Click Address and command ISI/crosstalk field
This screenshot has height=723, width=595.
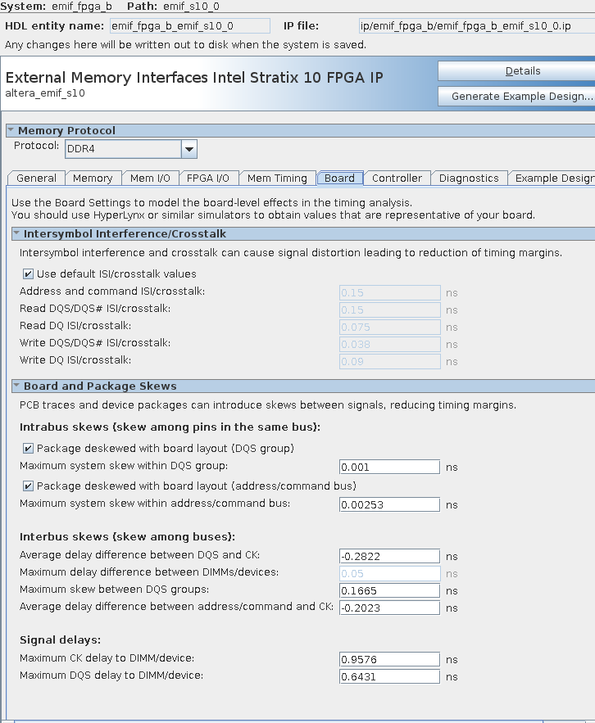pos(389,293)
